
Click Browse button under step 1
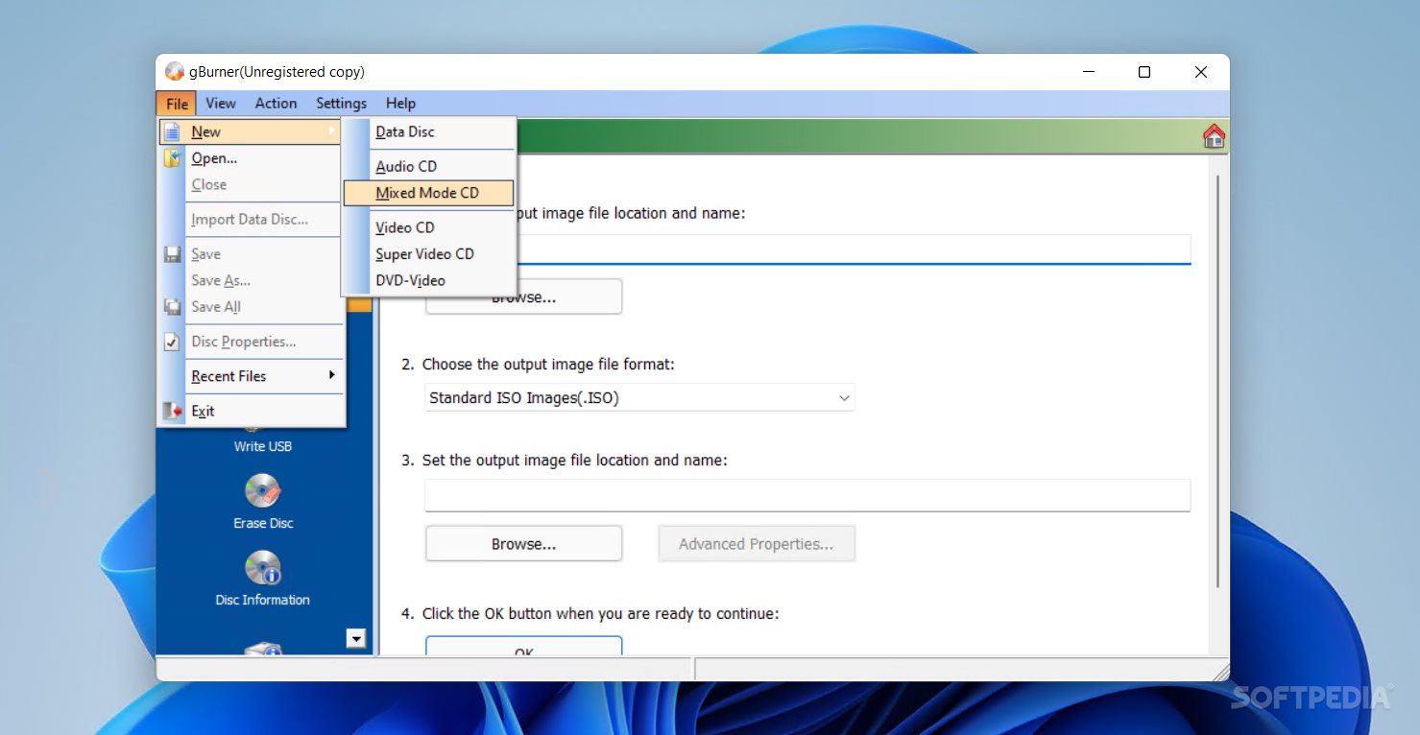tap(523, 298)
